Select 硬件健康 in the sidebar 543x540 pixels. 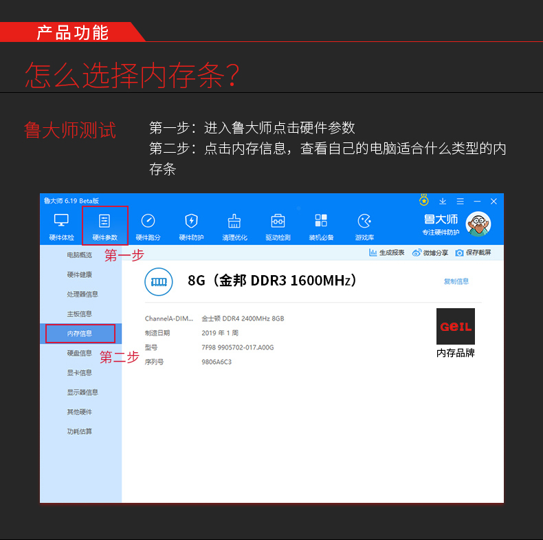click(79, 274)
